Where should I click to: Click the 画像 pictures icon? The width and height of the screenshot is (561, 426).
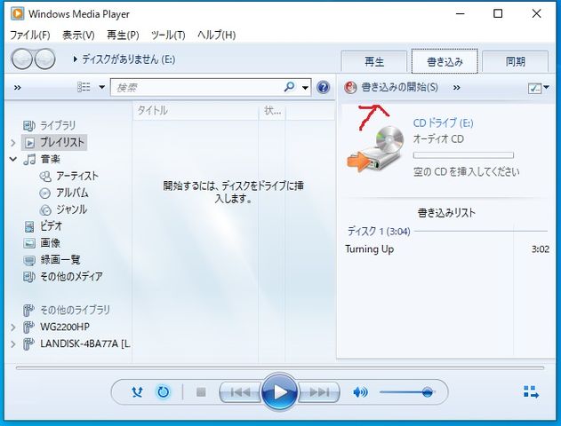pos(29,243)
